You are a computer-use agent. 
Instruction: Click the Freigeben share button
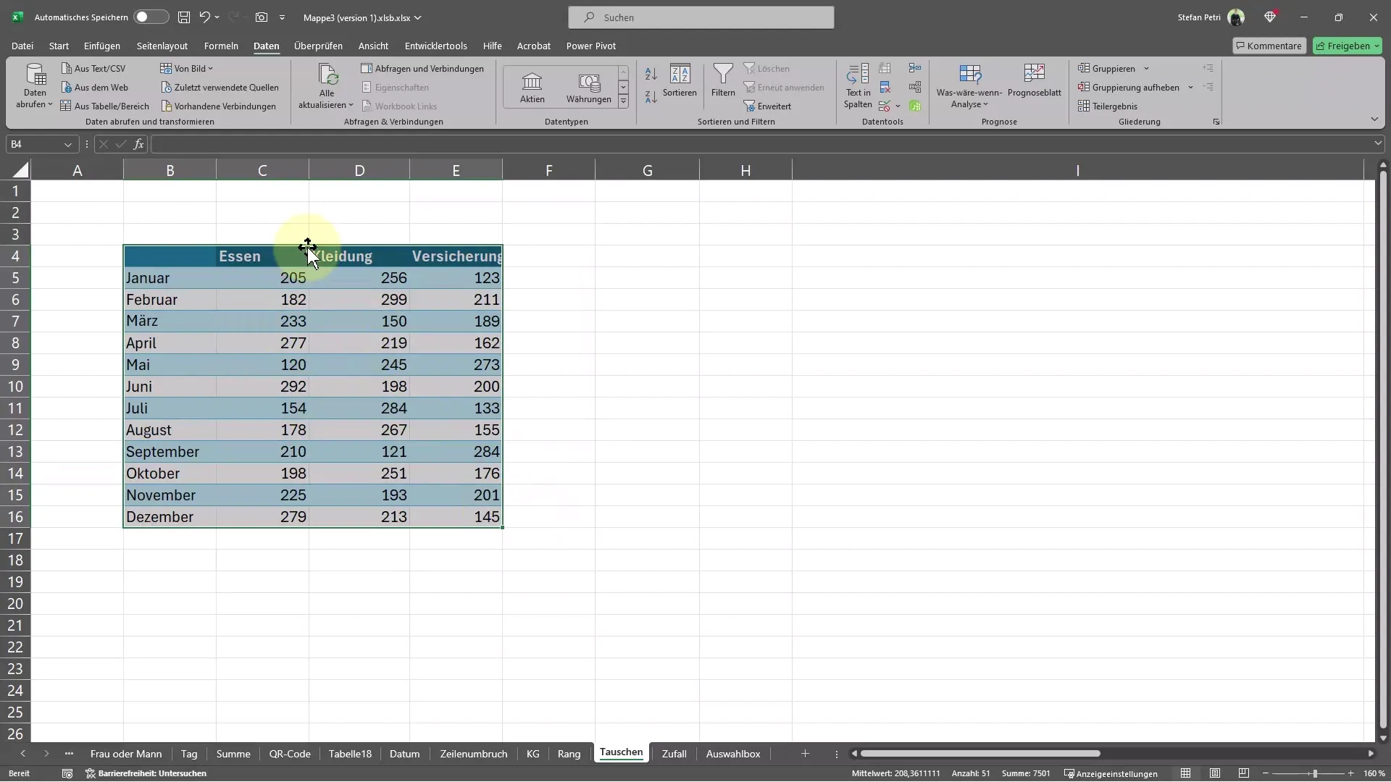click(x=1348, y=46)
